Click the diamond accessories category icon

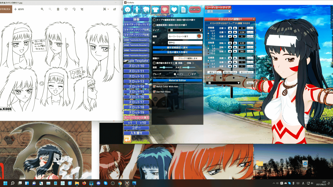pyautogui.click(x=165, y=10)
